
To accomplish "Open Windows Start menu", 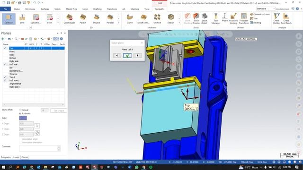I will click(3, 167).
